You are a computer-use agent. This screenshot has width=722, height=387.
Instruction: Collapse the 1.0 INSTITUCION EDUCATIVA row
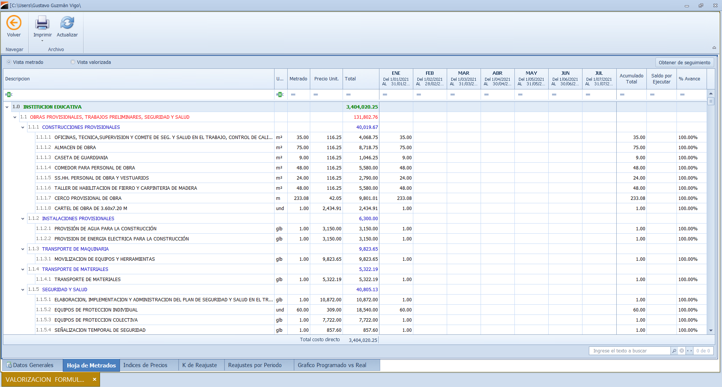tap(7, 107)
